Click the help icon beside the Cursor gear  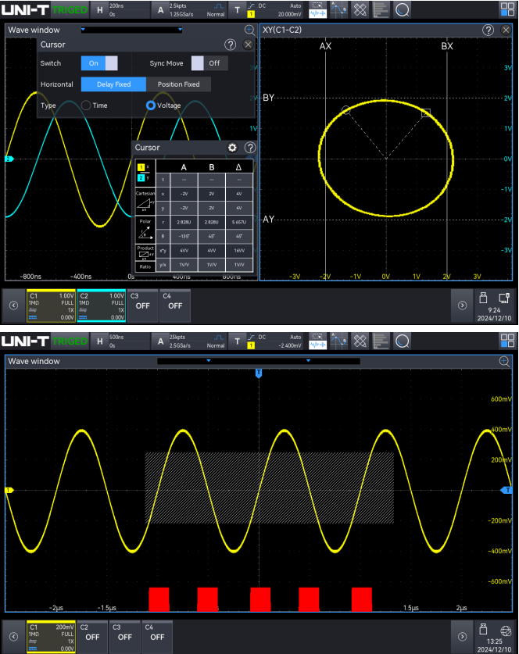point(249,148)
